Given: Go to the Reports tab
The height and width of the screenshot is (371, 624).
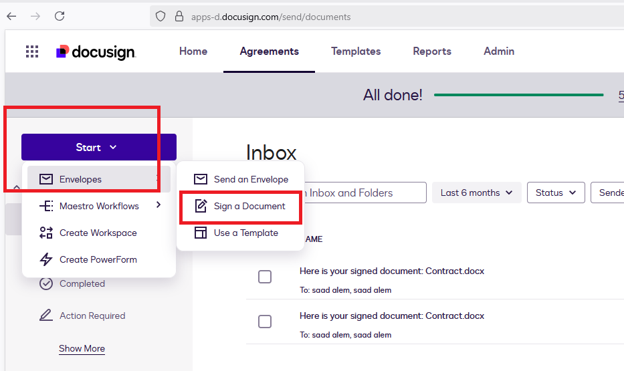Looking at the screenshot, I should pos(432,51).
